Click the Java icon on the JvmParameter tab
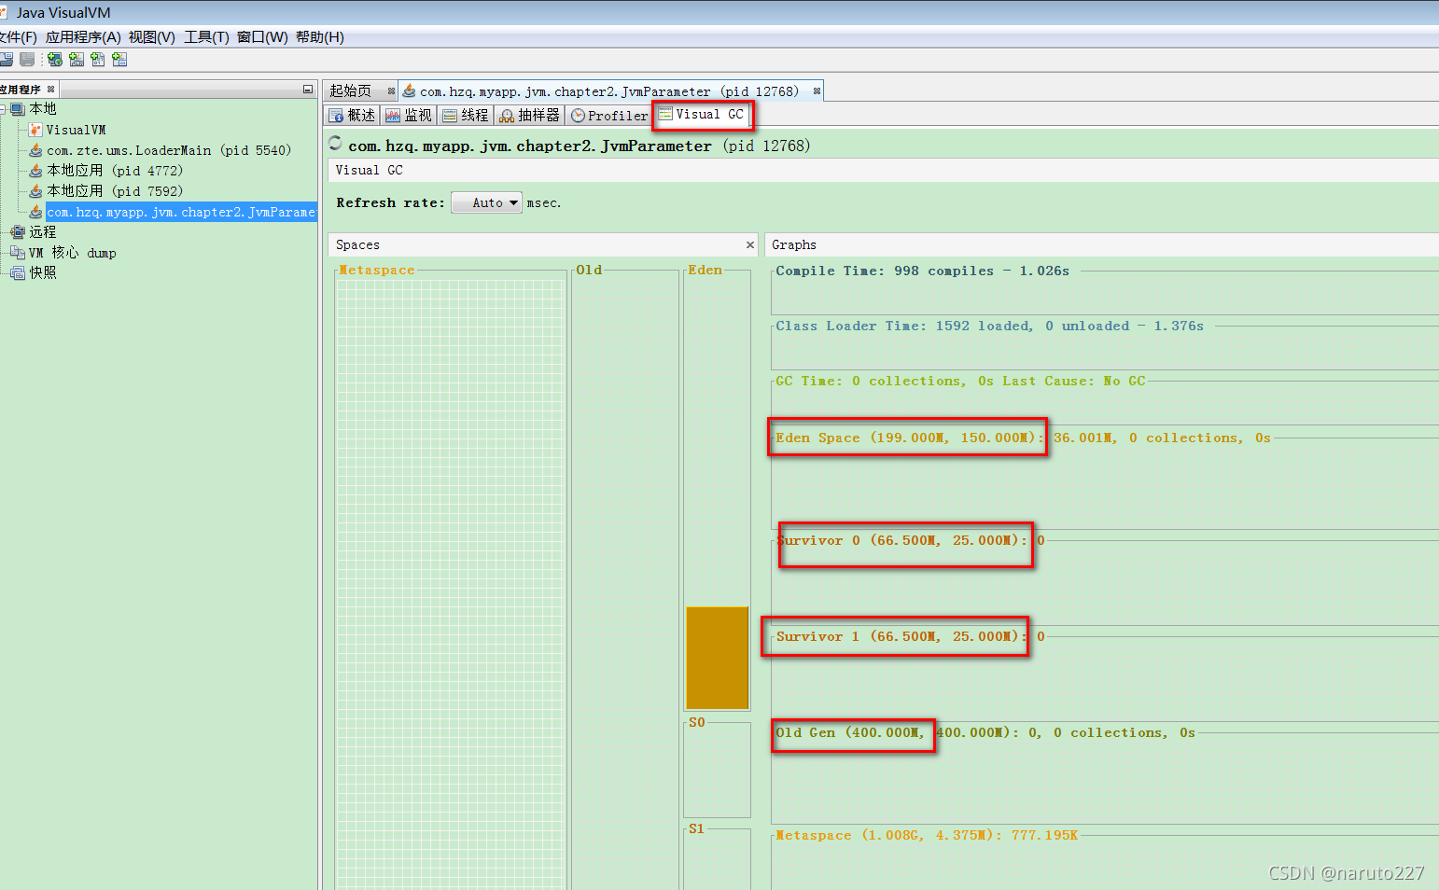Screen dimensions: 1439x890 (x=409, y=90)
